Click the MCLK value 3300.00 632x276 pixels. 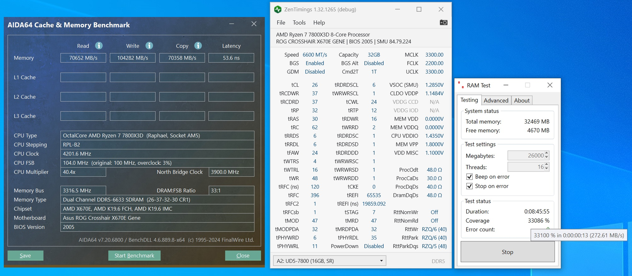(434, 55)
